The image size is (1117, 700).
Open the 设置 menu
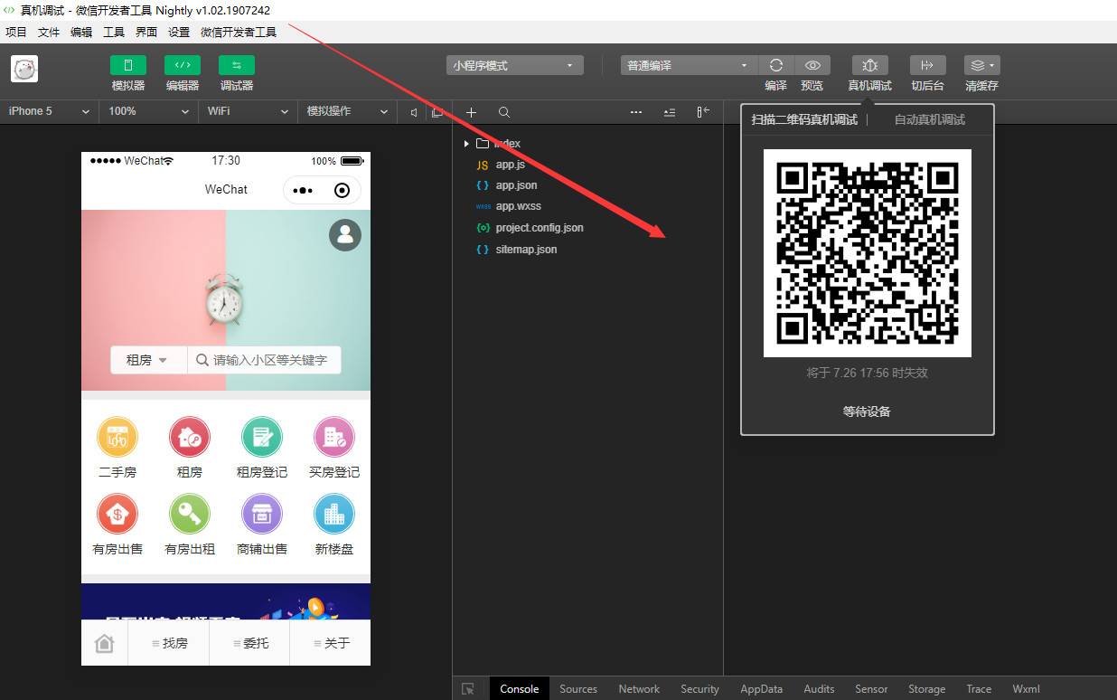coord(179,32)
